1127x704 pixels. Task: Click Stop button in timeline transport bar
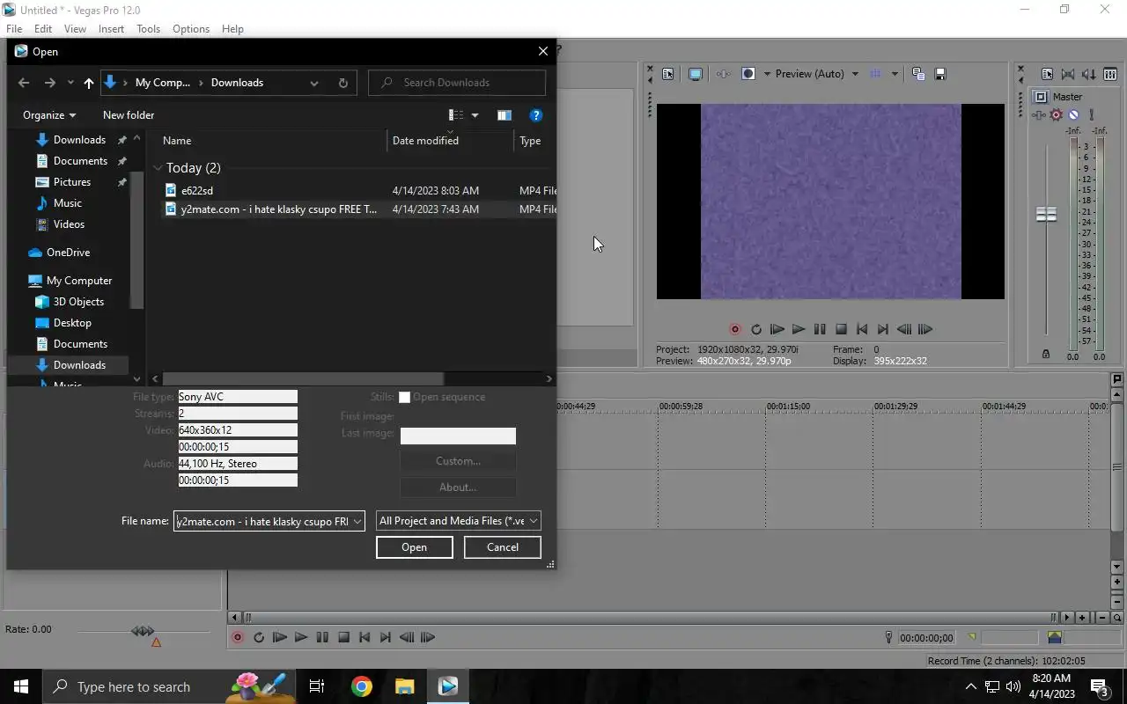(x=343, y=637)
